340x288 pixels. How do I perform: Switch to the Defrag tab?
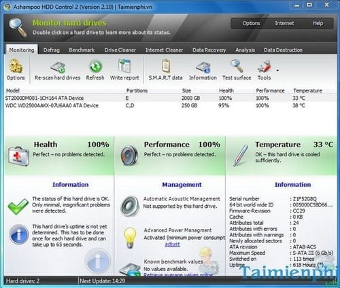(52, 50)
